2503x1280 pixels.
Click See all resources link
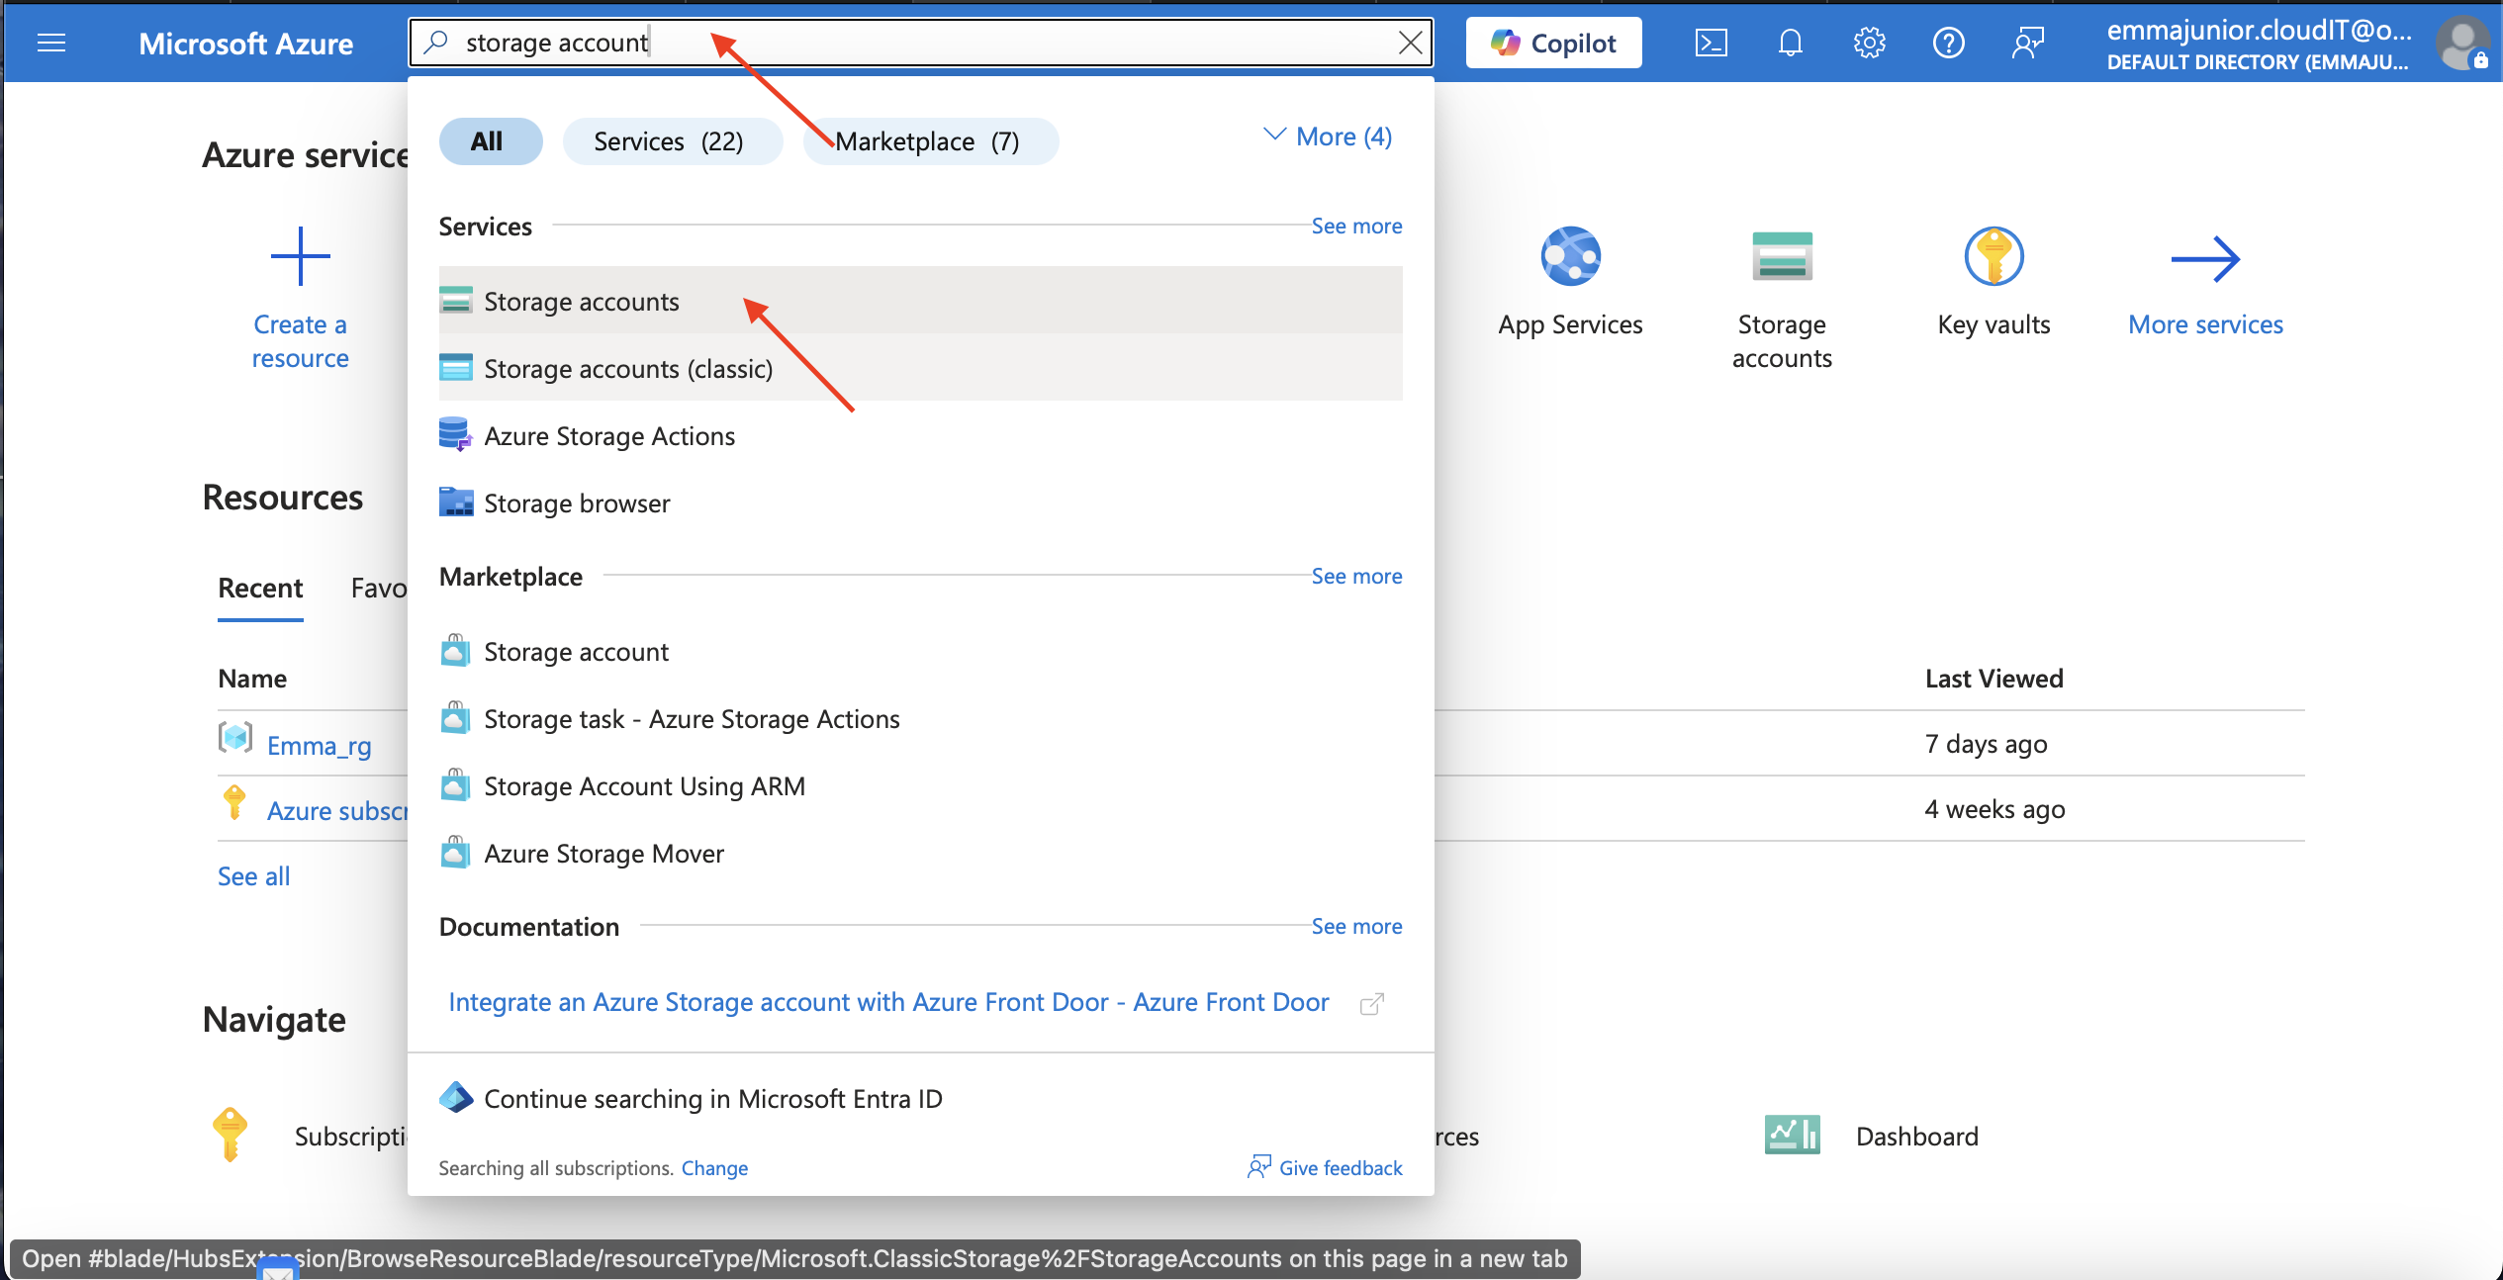click(x=253, y=875)
